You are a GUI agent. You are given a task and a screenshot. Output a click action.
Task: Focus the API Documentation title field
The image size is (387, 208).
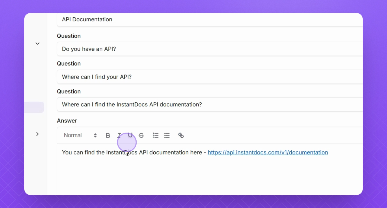210,20
